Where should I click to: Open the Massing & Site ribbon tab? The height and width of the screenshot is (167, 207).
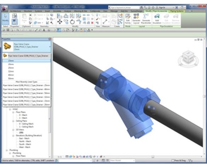coord(80,11)
